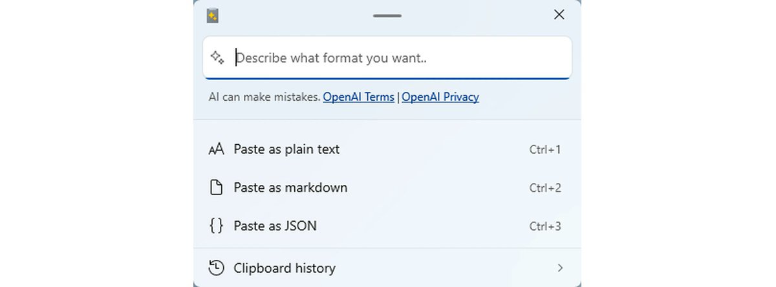Click the 'AI can make mistakes' notice text
The width and height of the screenshot is (776, 287).
[x=264, y=97]
